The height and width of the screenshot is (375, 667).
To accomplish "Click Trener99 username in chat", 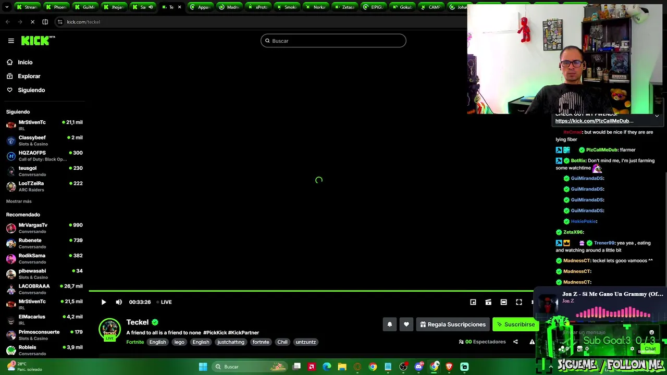I will 604,243.
